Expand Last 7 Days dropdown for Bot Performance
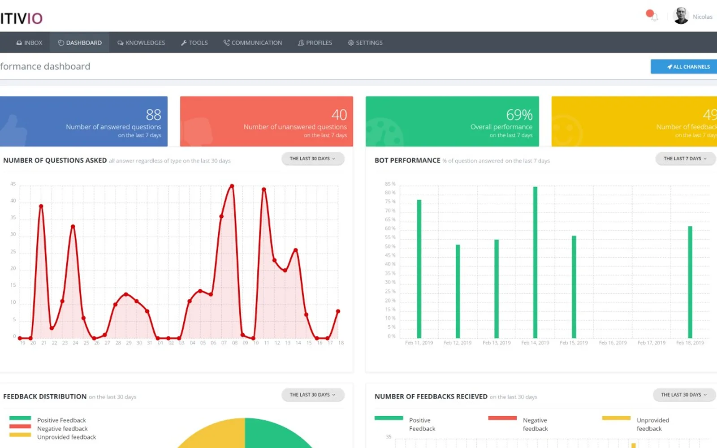The width and height of the screenshot is (717, 448). click(x=685, y=159)
